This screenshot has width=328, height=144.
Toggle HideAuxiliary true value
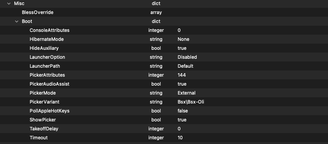coord(182,48)
